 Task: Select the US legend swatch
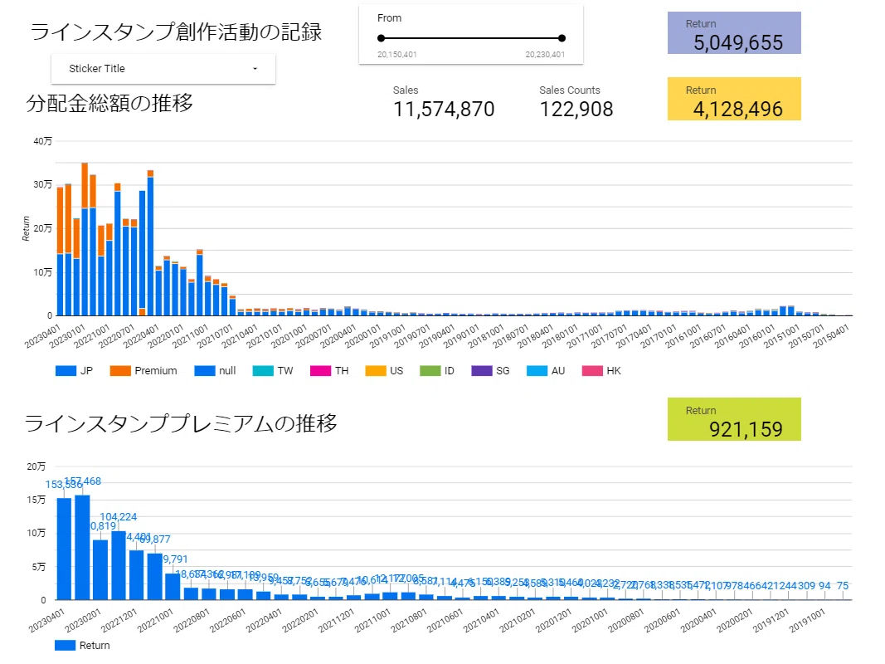[x=376, y=371]
